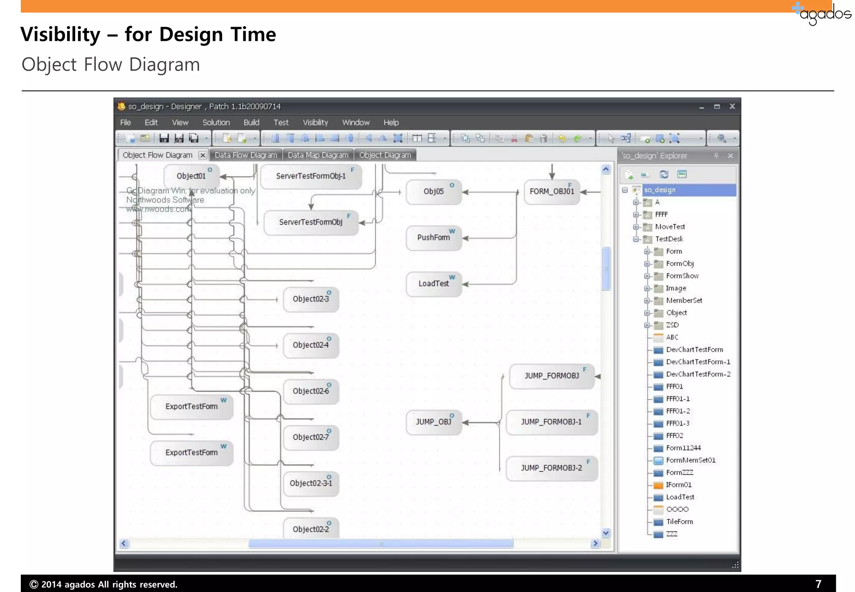Click the Save All stacked disks icon
This screenshot has width=855, height=592.
(194, 138)
